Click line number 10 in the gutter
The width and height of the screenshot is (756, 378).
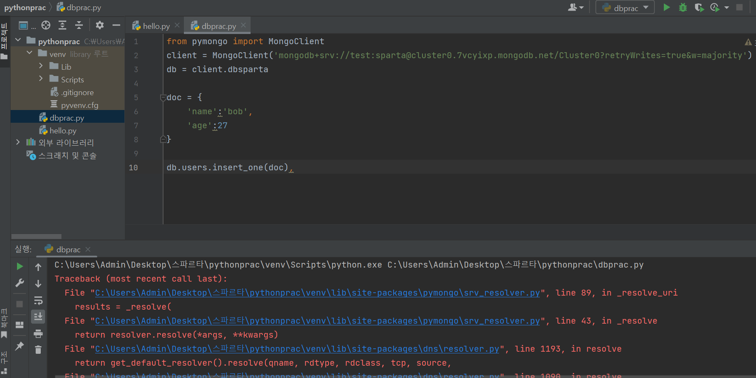(133, 168)
